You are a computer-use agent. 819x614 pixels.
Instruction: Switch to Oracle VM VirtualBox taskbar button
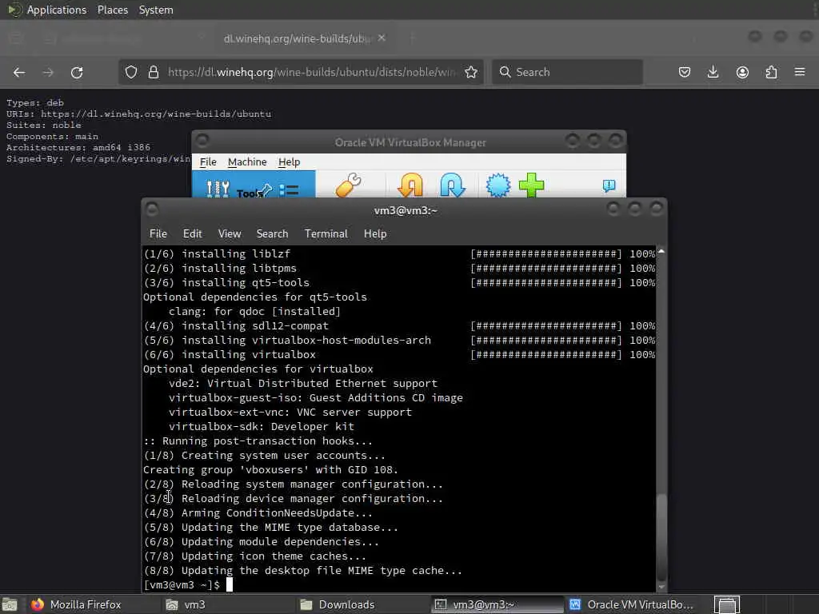pos(632,604)
